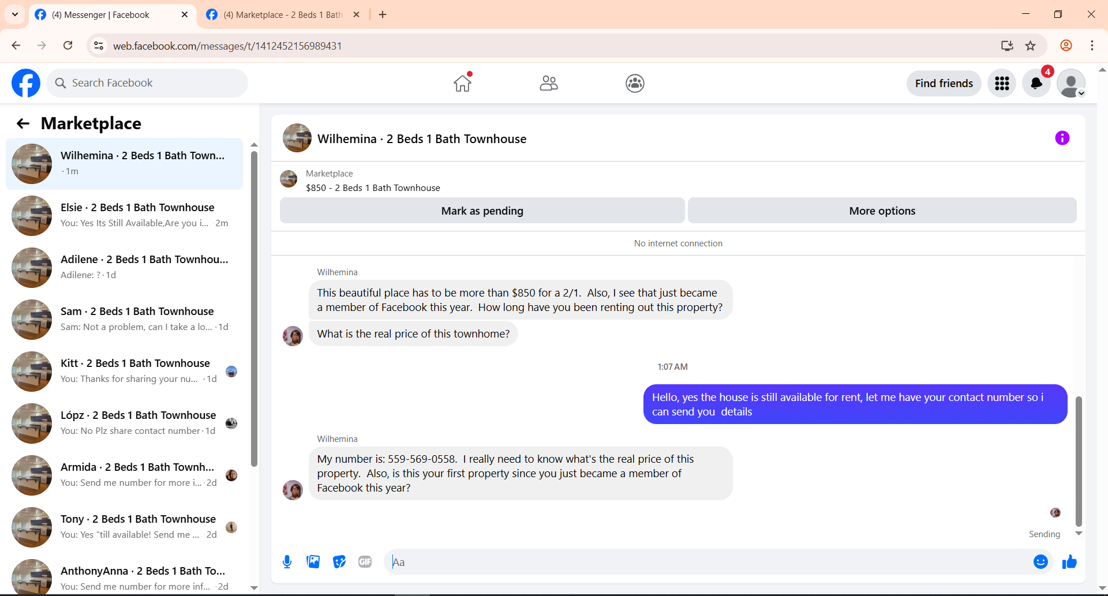Click the address bar URL
Screen dimensions: 1108x596
coord(227,46)
